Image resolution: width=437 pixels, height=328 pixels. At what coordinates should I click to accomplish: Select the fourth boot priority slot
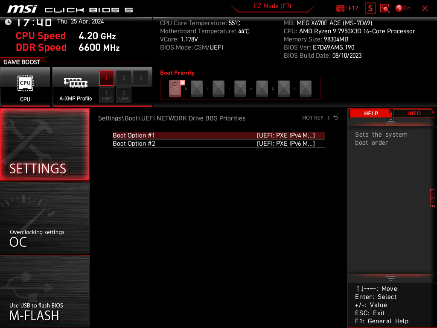click(240, 89)
